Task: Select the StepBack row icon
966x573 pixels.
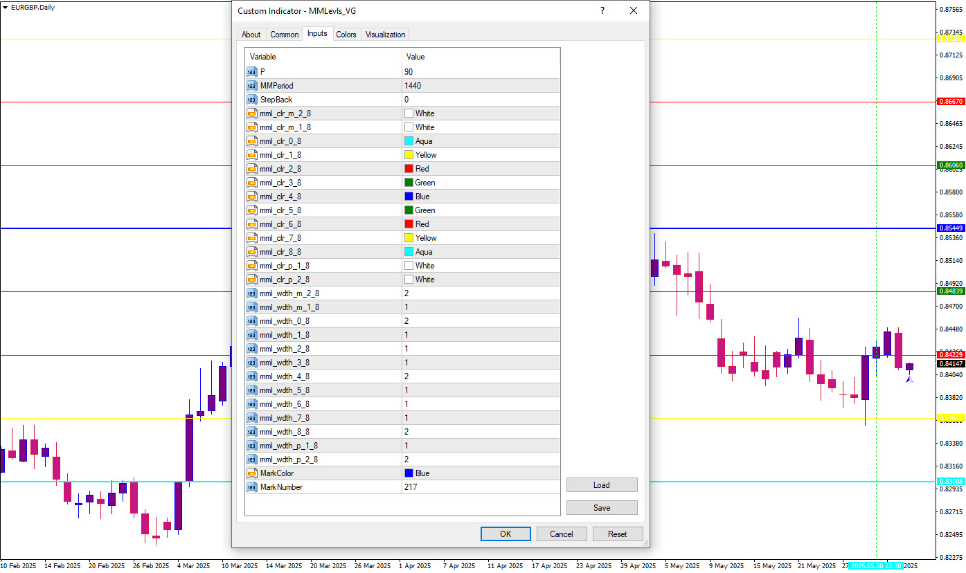Action: pos(252,100)
